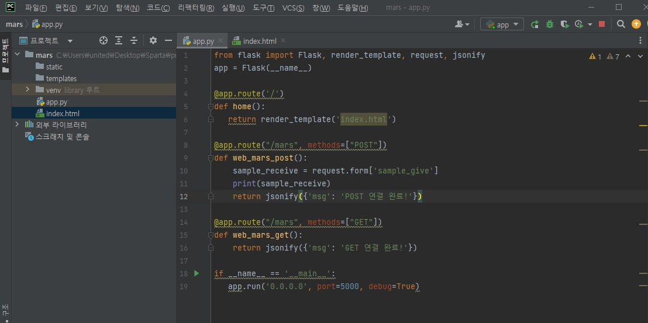The image size is (648, 323).
Task: Select app.py in the project tree
Action: [56, 102]
